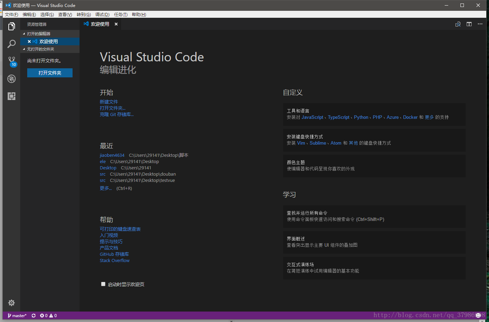Screen dimensions: 489x322
Task: Open the 文件(F) menu
Action: point(12,15)
